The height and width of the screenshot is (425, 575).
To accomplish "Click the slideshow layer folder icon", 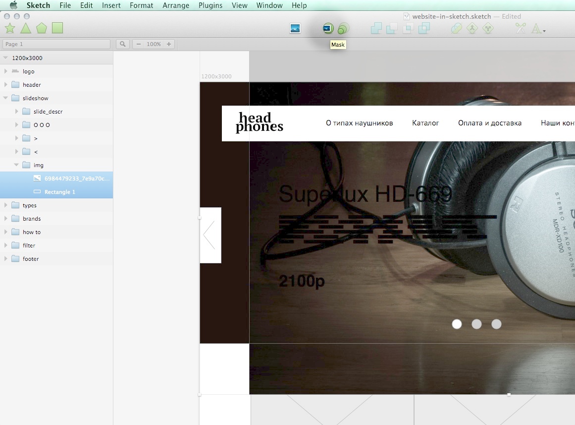I will [x=15, y=98].
